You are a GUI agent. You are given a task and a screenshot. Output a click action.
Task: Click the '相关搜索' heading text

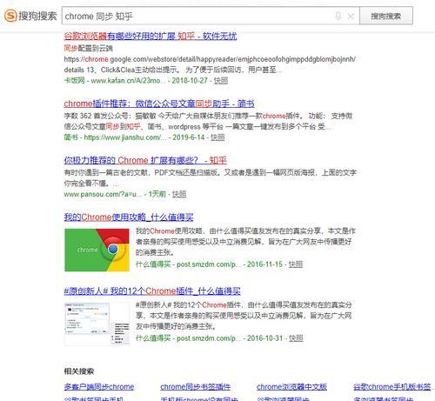(x=79, y=371)
